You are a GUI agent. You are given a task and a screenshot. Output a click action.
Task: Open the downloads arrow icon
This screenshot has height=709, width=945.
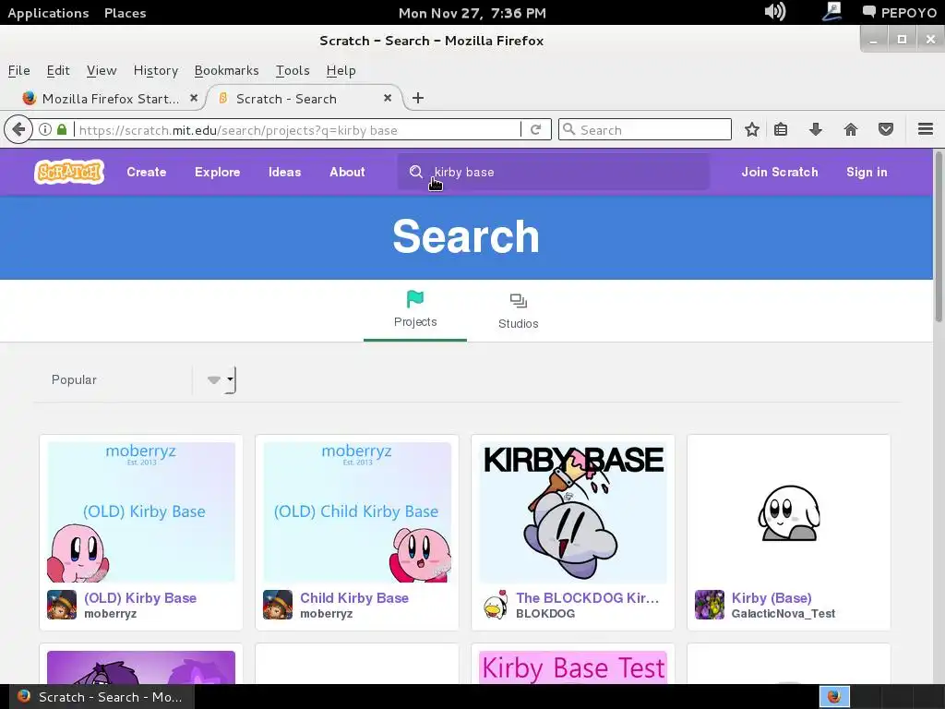coord(816,129)
